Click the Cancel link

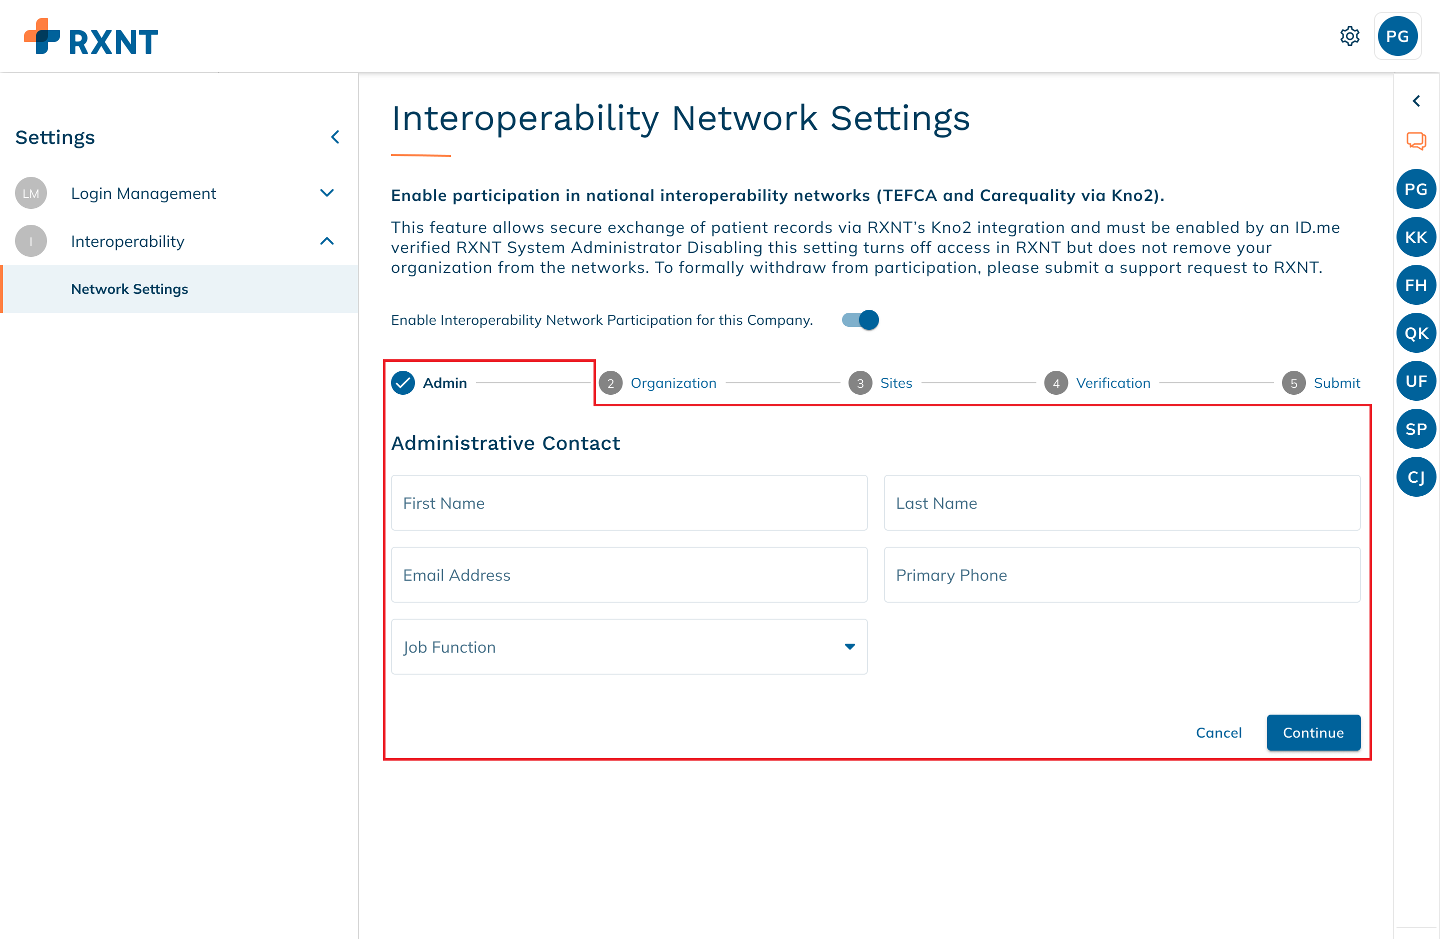1218,733
